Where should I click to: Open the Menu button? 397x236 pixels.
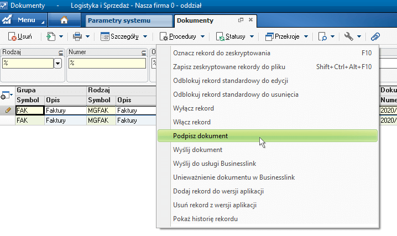point(23,20)
